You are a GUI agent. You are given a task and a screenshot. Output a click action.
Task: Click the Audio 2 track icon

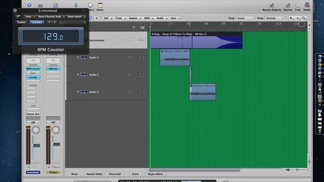84,57
